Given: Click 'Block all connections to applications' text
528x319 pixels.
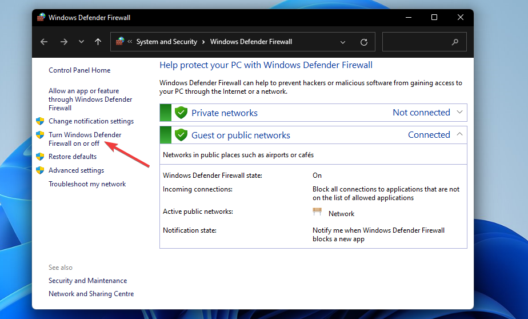Looking at the screenshot, I should pos(386,193).
